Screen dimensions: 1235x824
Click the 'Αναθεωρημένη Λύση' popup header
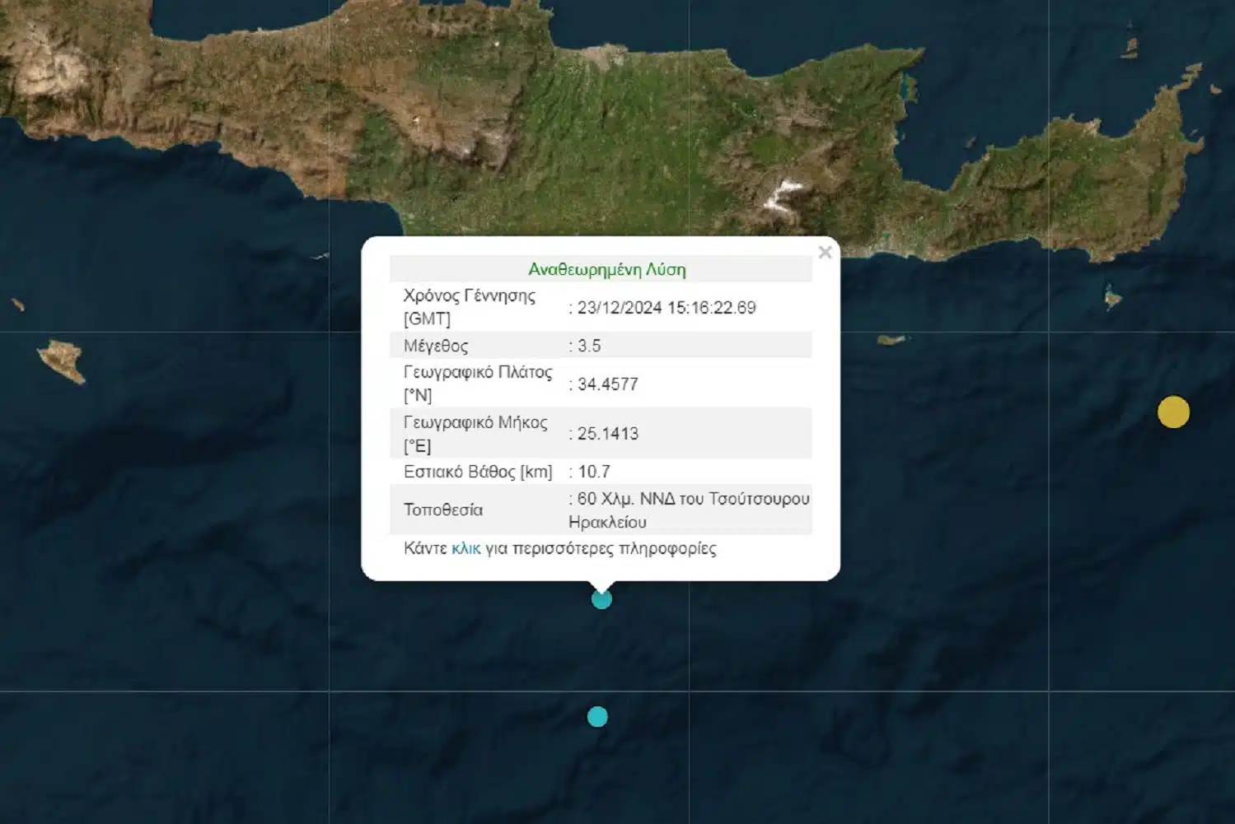pos(606,269)
